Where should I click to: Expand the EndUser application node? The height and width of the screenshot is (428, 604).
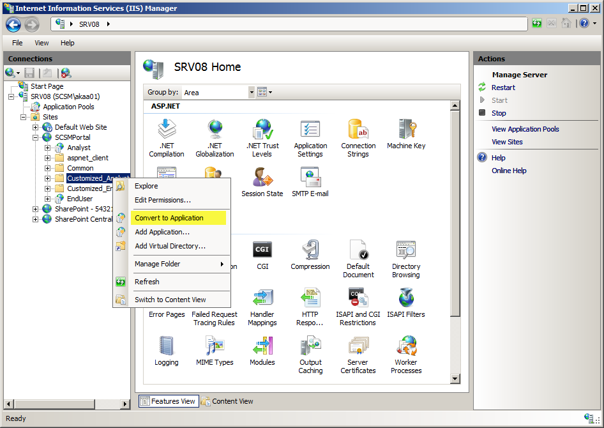tap(47, 199)
